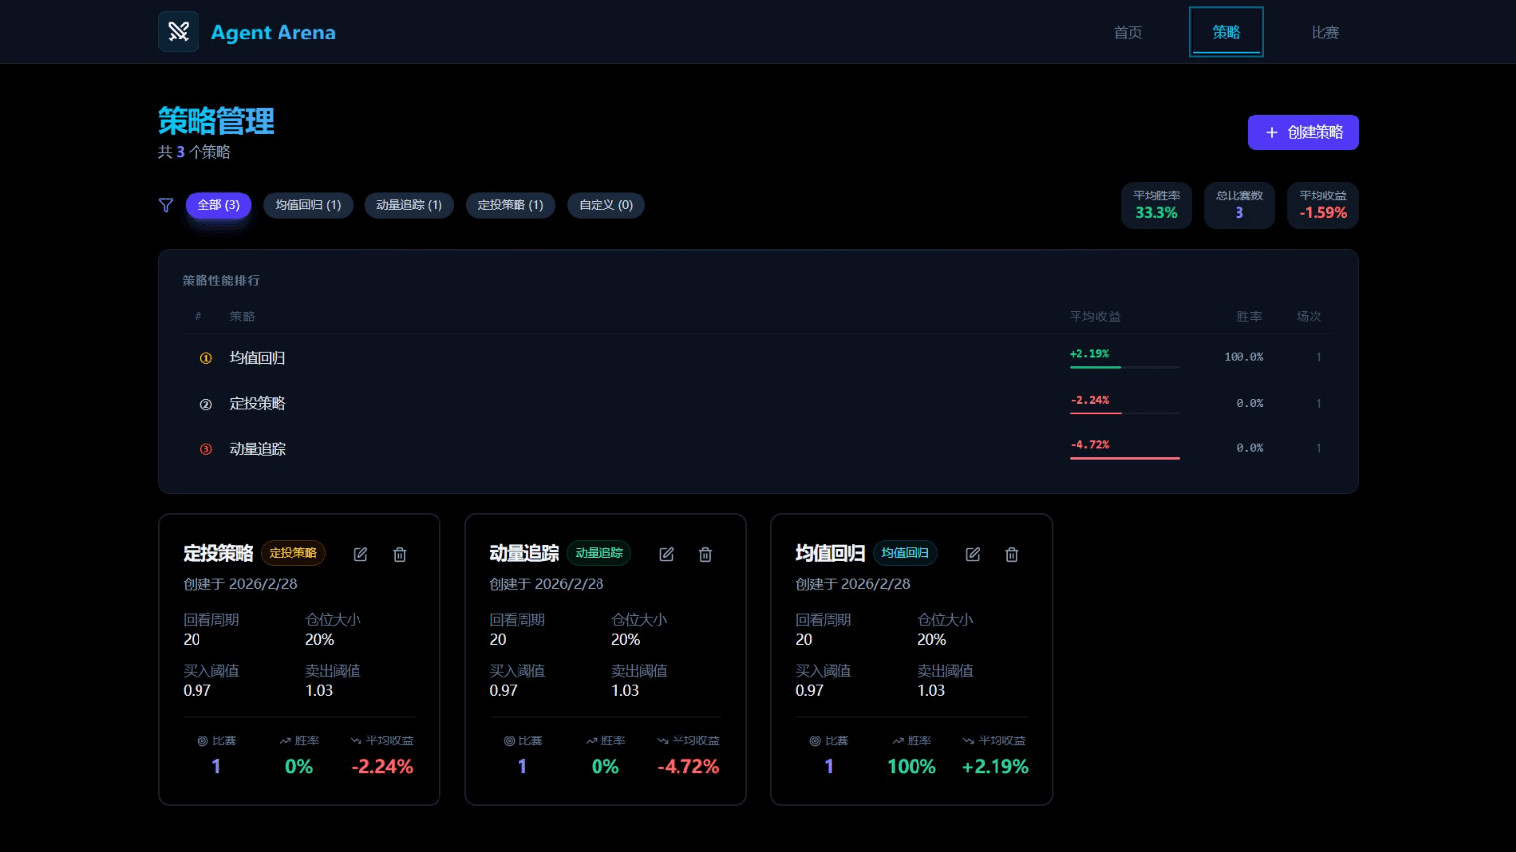Select the 定投策略 (1) filter chip

click(511, 205)
